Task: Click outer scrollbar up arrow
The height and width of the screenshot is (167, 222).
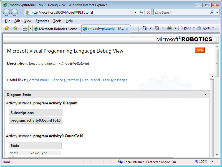Action: tap(217, 46)
